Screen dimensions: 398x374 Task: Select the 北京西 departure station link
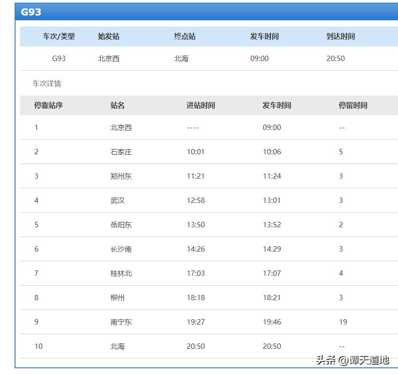click(108, 59)
